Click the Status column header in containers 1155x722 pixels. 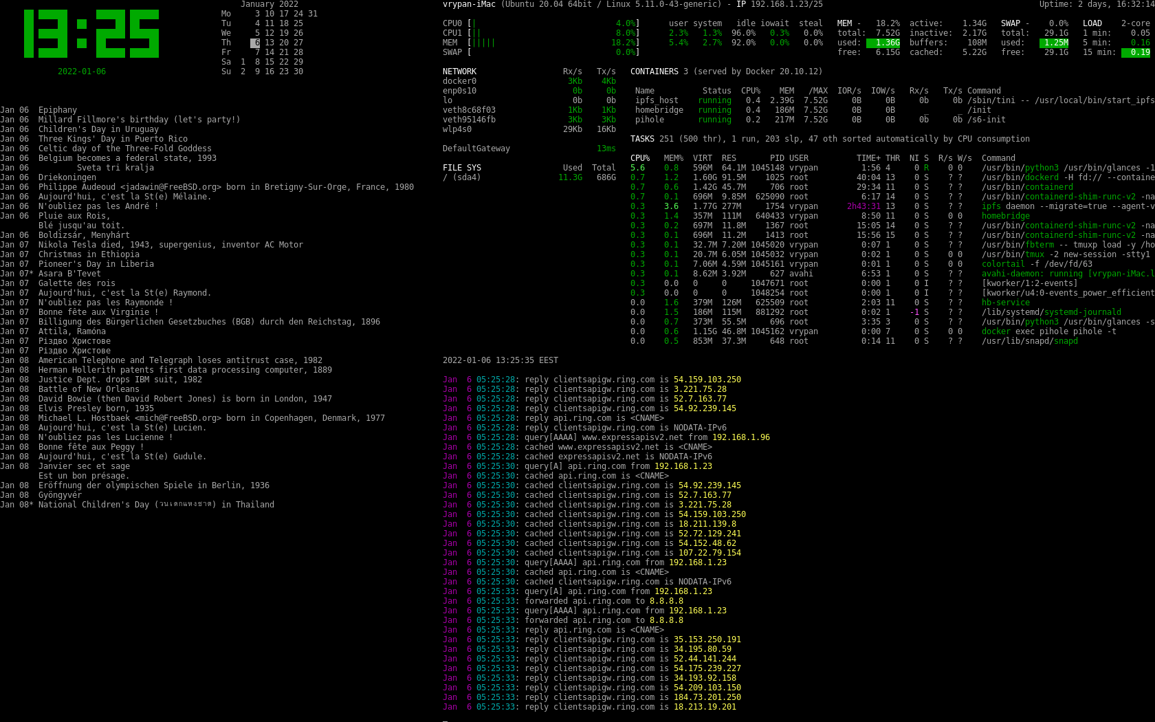point(717,91)
